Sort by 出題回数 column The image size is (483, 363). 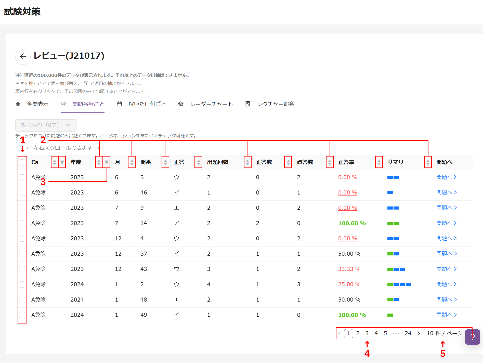point(247,162)
